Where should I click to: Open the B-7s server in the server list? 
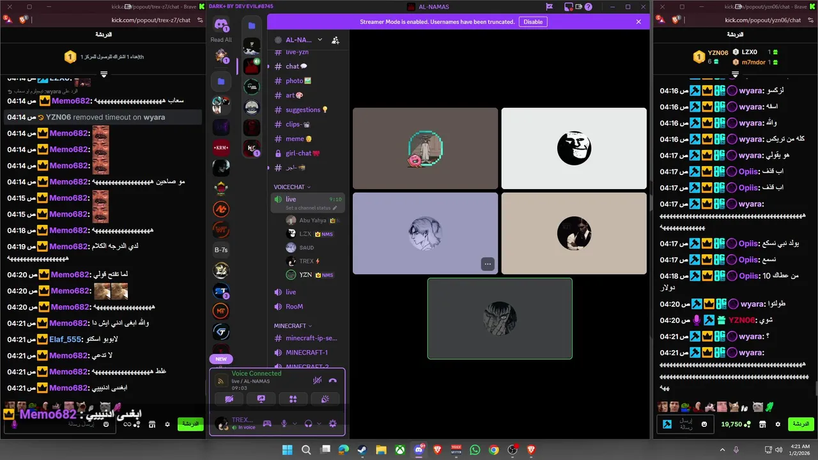[221, 250]
